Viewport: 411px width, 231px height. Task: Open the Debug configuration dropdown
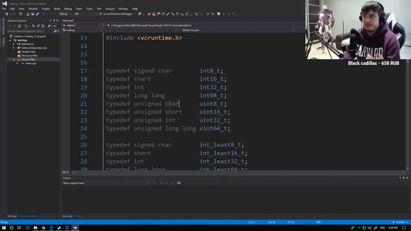65,14
